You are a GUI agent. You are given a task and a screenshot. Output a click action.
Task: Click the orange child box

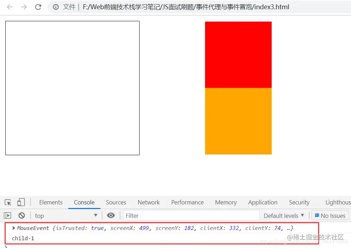[238, 121]
